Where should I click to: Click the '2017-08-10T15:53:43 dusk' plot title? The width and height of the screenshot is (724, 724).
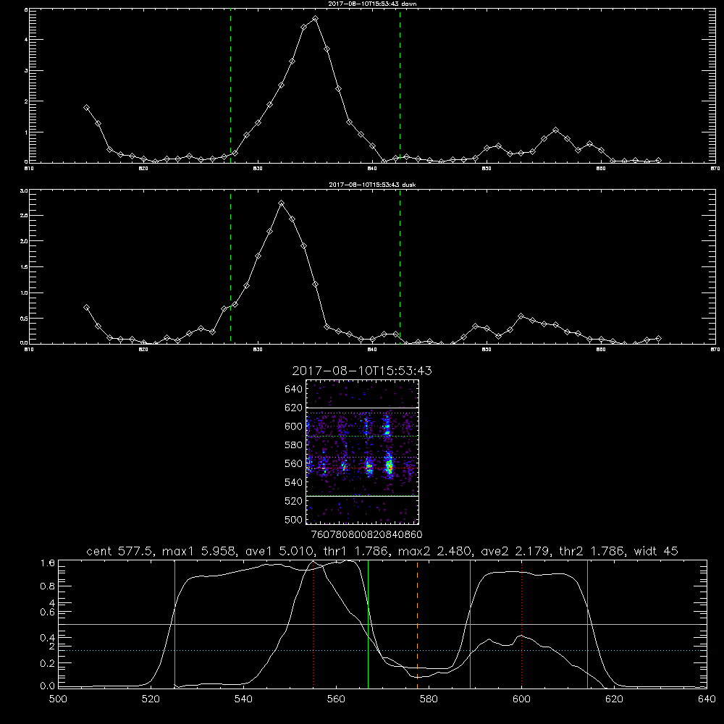372,185
